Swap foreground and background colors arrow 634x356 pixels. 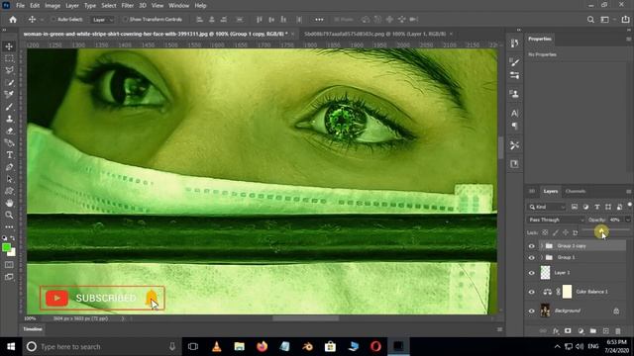(x=13, y=238)
